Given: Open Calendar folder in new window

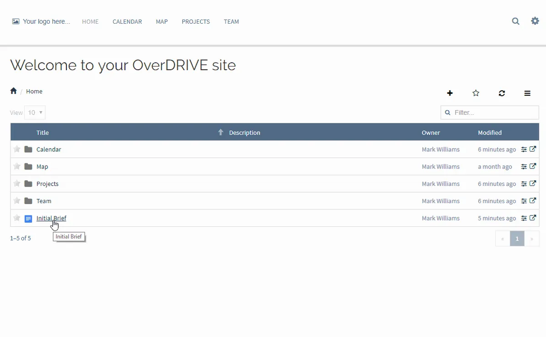Looking at the screenshot, I should click(533, 149).
